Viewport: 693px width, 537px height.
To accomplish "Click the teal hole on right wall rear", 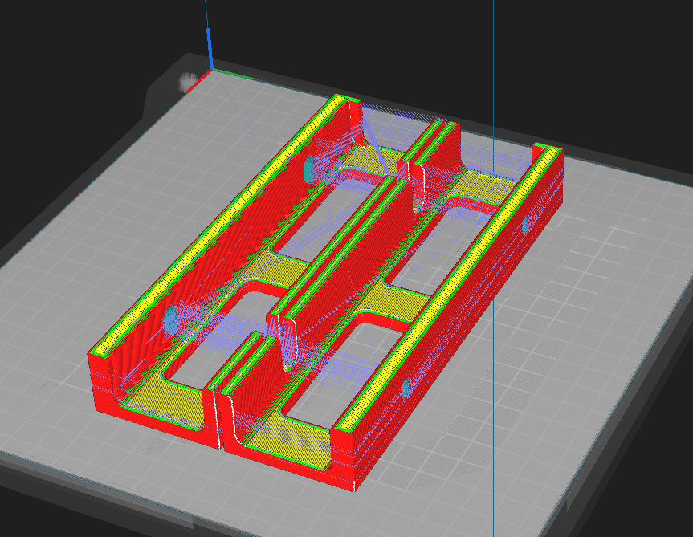I will pos(526,225).
